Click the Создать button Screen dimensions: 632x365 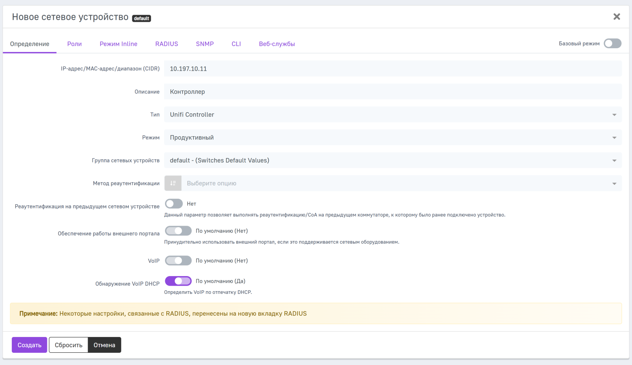point(29,345)
